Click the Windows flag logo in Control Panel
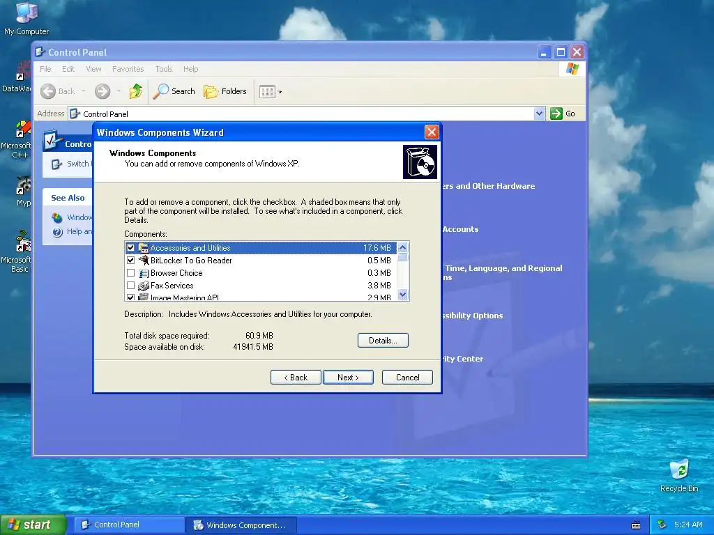714x535 pixels. 572,69
